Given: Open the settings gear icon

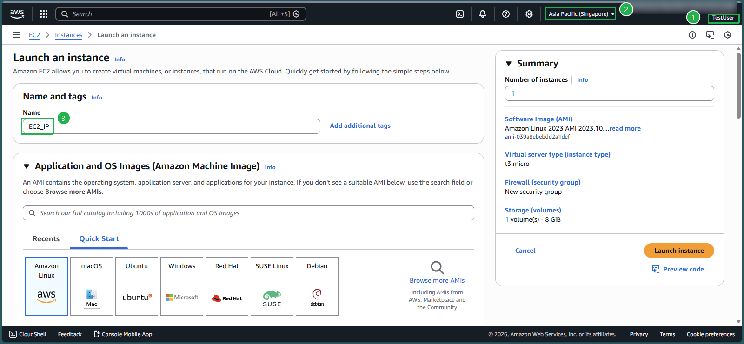Looking at the screenshot, I should click(529, 14).
